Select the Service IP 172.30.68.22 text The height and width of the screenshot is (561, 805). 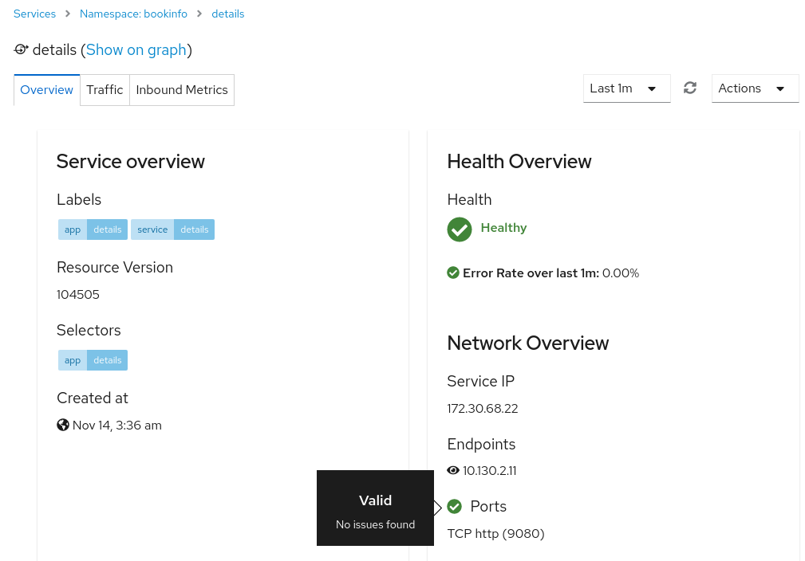click(483, 408)
